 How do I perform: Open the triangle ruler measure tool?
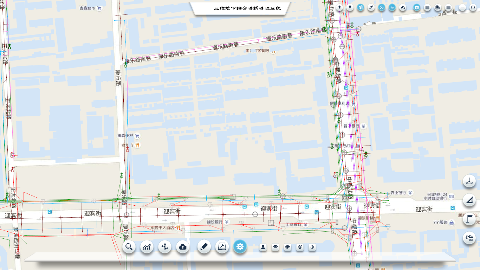[469, 200]
